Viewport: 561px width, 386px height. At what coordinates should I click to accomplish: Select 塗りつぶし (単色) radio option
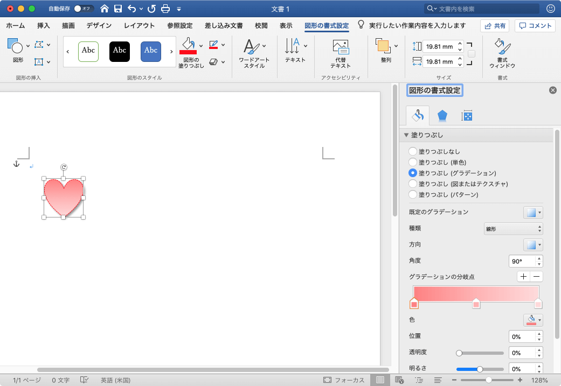[x=412, y=162]
